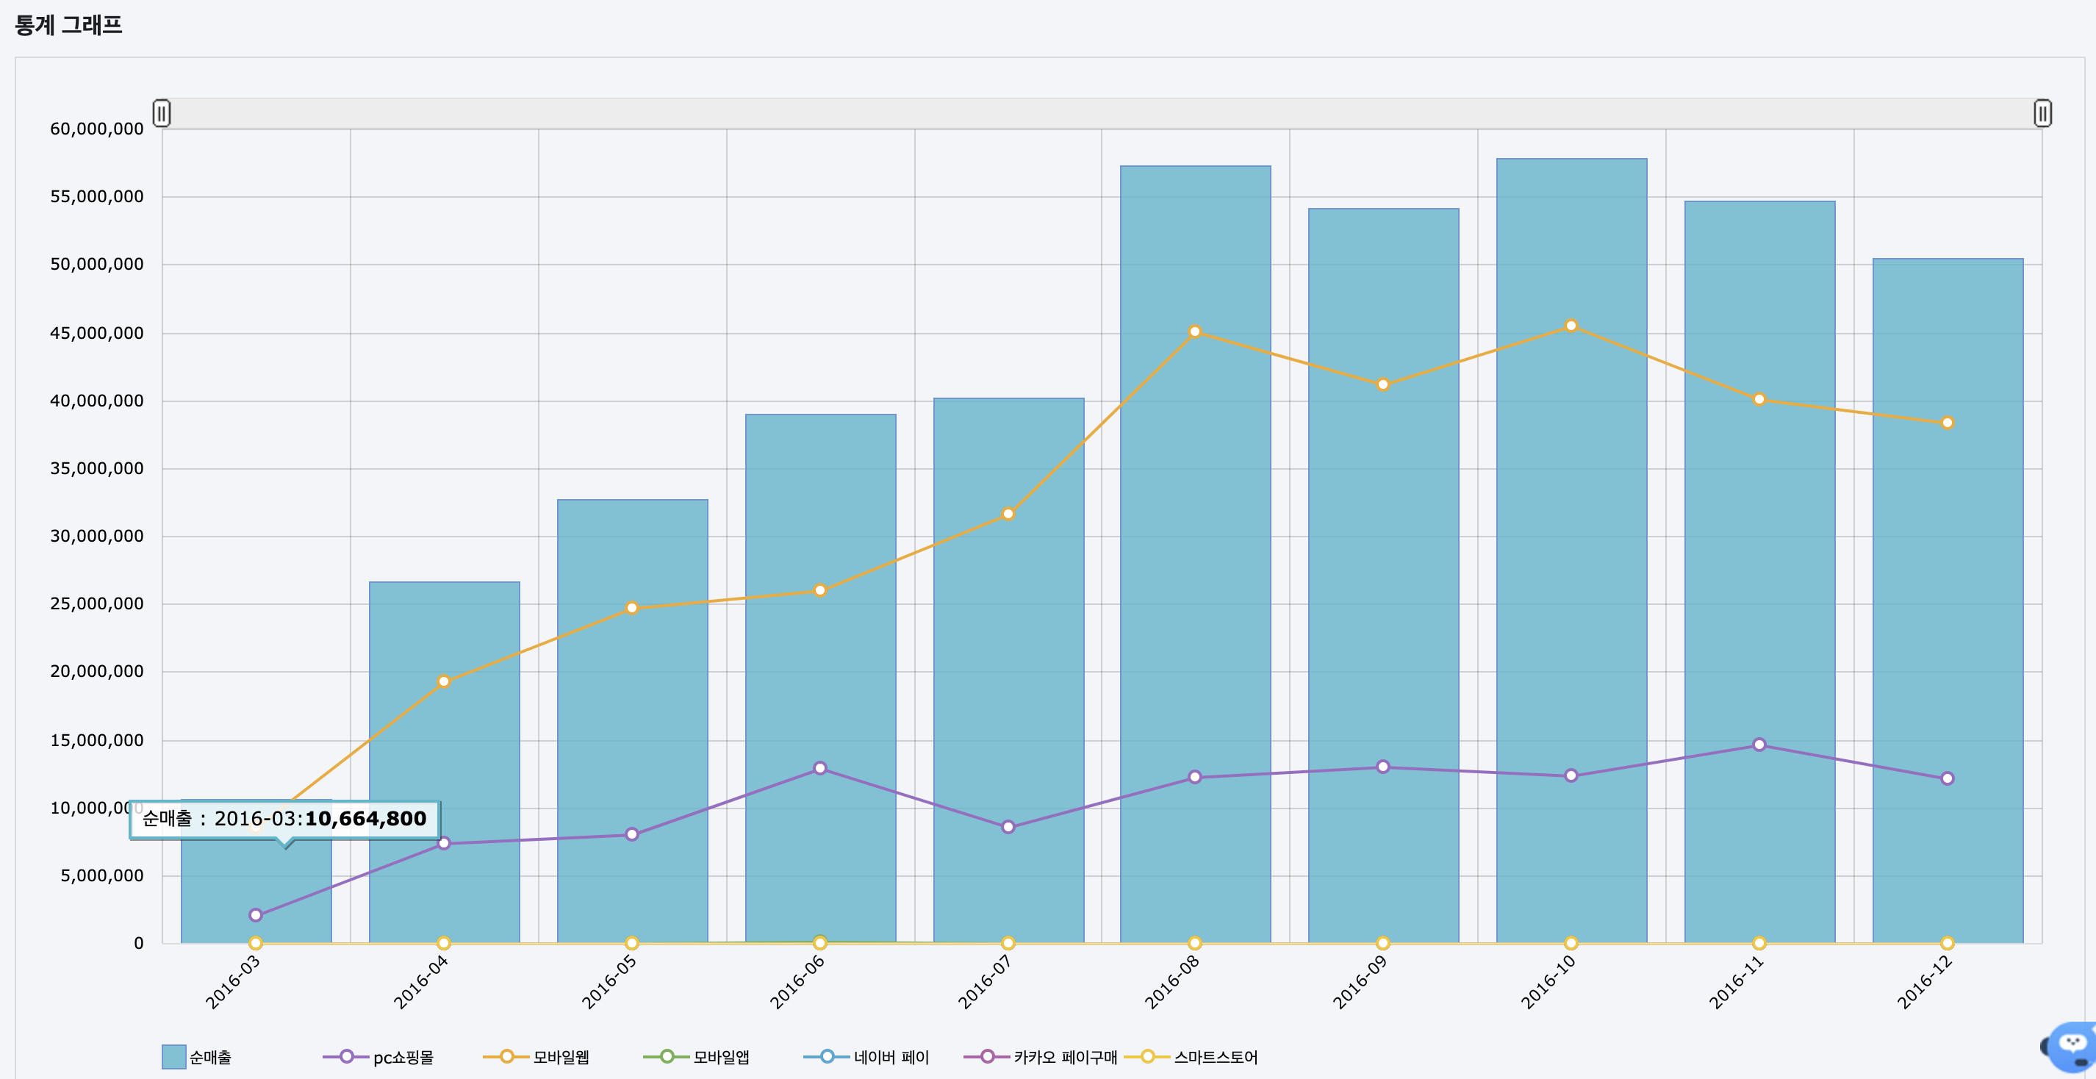This screenshot has width=2096, height=1079.
Task: Hide the 모바일앱 legend series
Action: (697, 1057)
